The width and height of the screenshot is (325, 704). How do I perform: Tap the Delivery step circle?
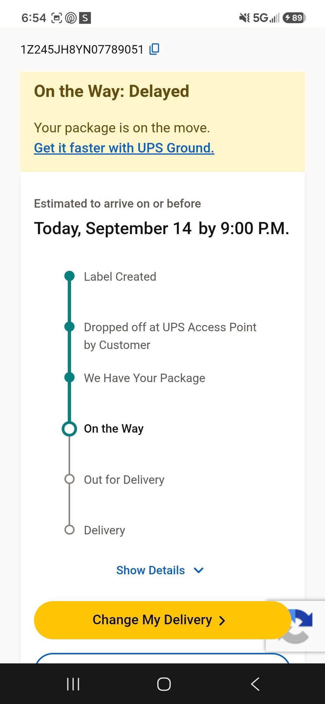69,530
